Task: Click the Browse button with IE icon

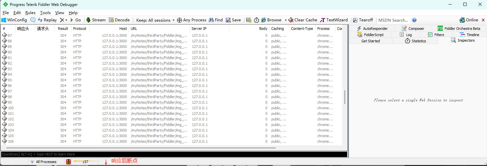Action: (x=271, y=20)
